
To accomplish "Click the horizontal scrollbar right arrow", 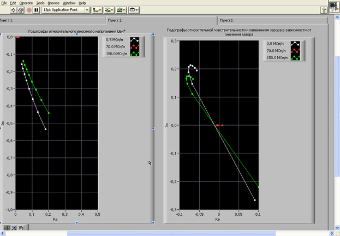I will click(x=332, y=233).
